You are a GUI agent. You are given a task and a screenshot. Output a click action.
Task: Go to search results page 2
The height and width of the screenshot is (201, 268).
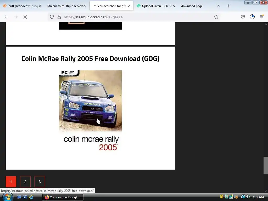pos(25,182)
